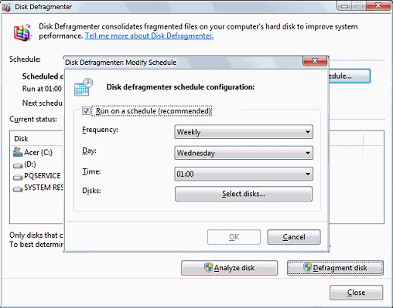The height and width of the screenshot is (308, 393).
Task: Click the shield icon on Defragment disk
Action: [x=307, y=268]
